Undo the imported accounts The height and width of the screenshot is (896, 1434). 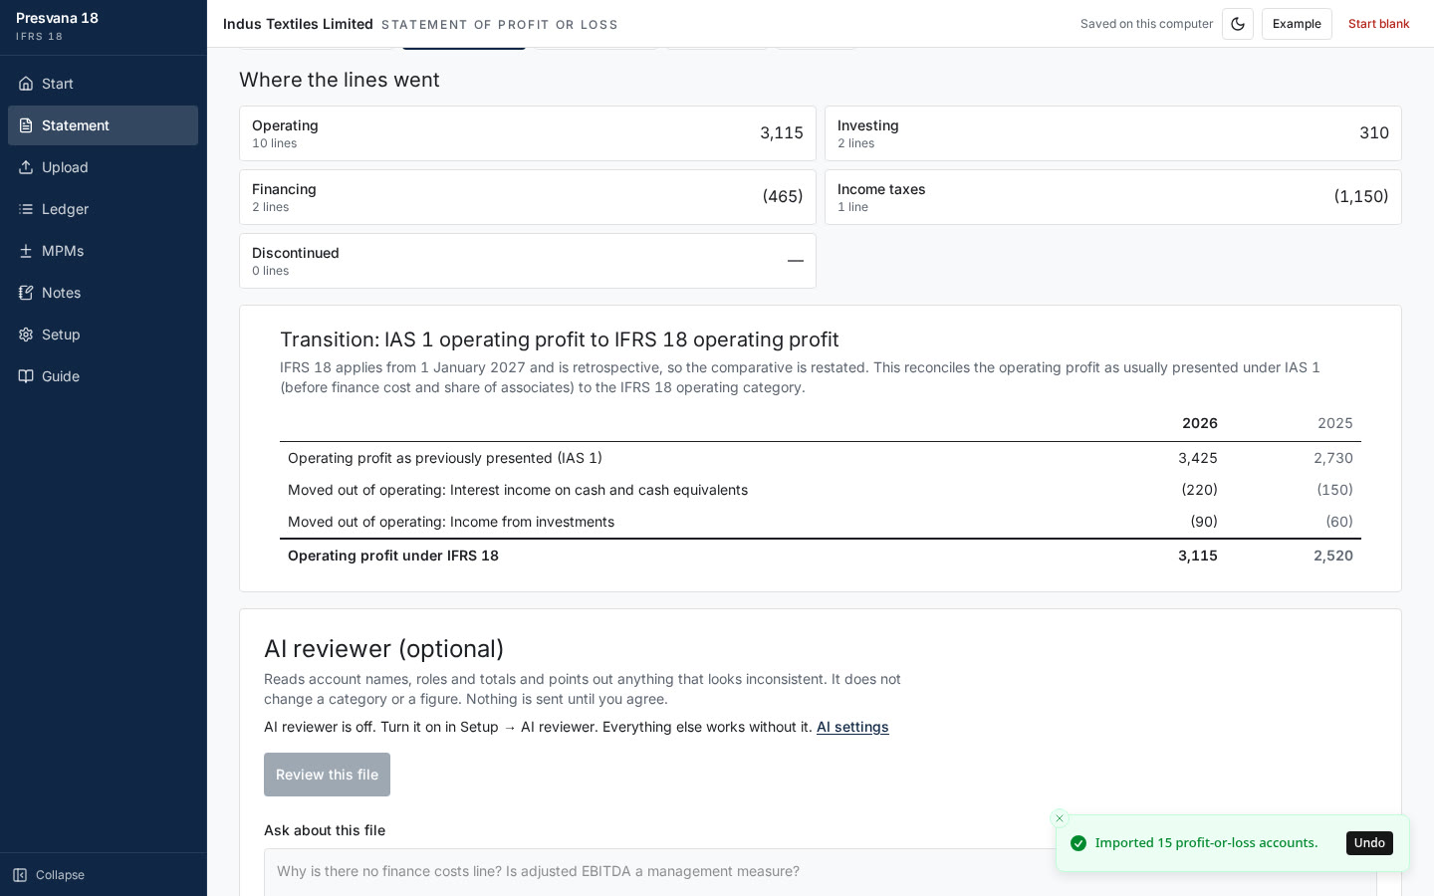click(x=1369, y=843)
